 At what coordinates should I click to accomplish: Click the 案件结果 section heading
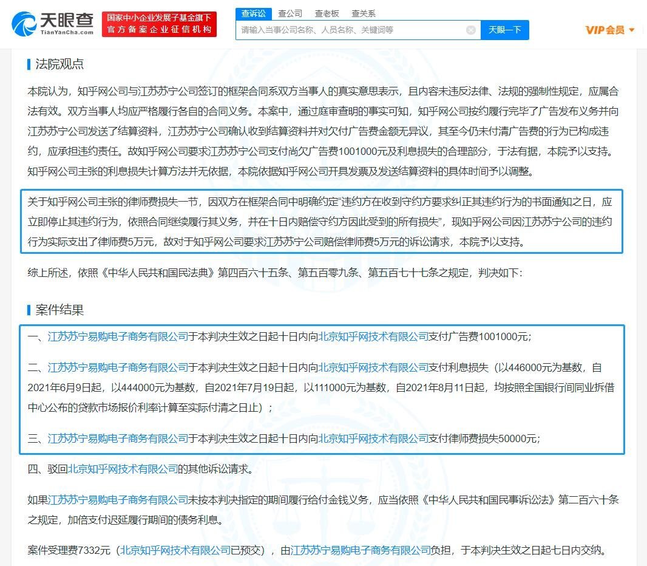(59, 310)
